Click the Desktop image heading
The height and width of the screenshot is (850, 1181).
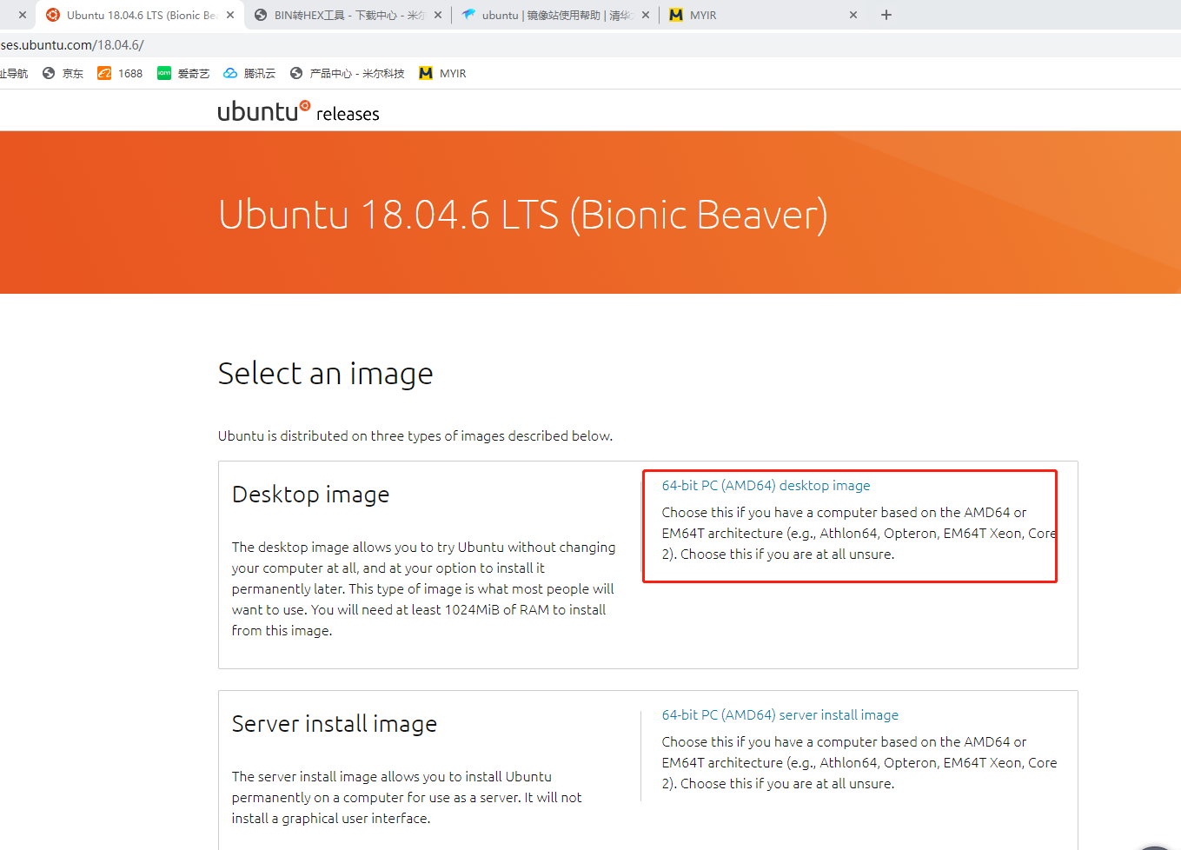311,495
